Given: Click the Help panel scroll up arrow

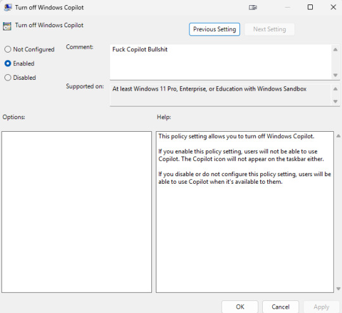Looking at the screenshot, I should [338, 136].
